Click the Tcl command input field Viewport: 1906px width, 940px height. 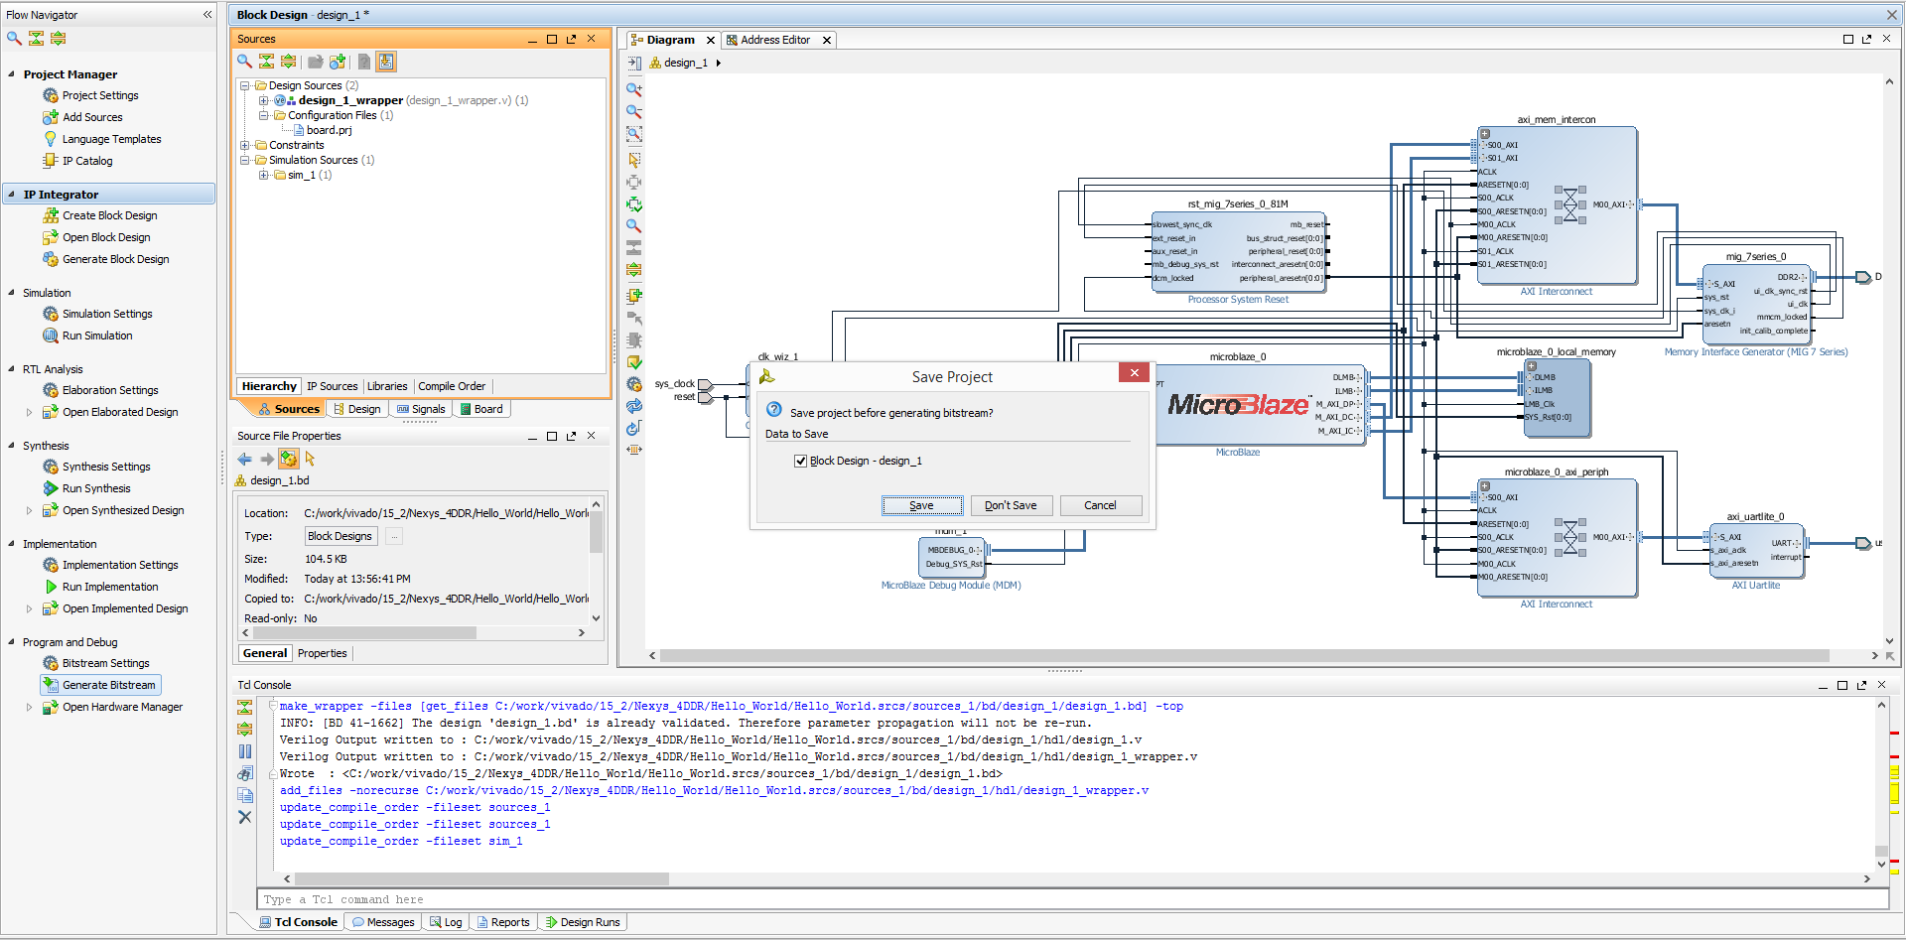click(1073, 899)
